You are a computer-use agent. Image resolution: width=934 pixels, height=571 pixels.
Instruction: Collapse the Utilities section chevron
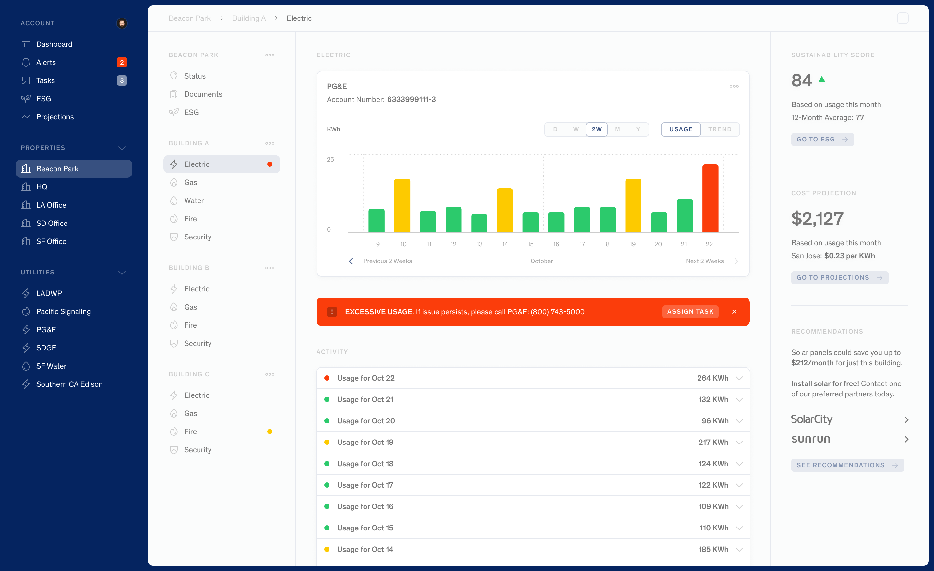point(122,273)
